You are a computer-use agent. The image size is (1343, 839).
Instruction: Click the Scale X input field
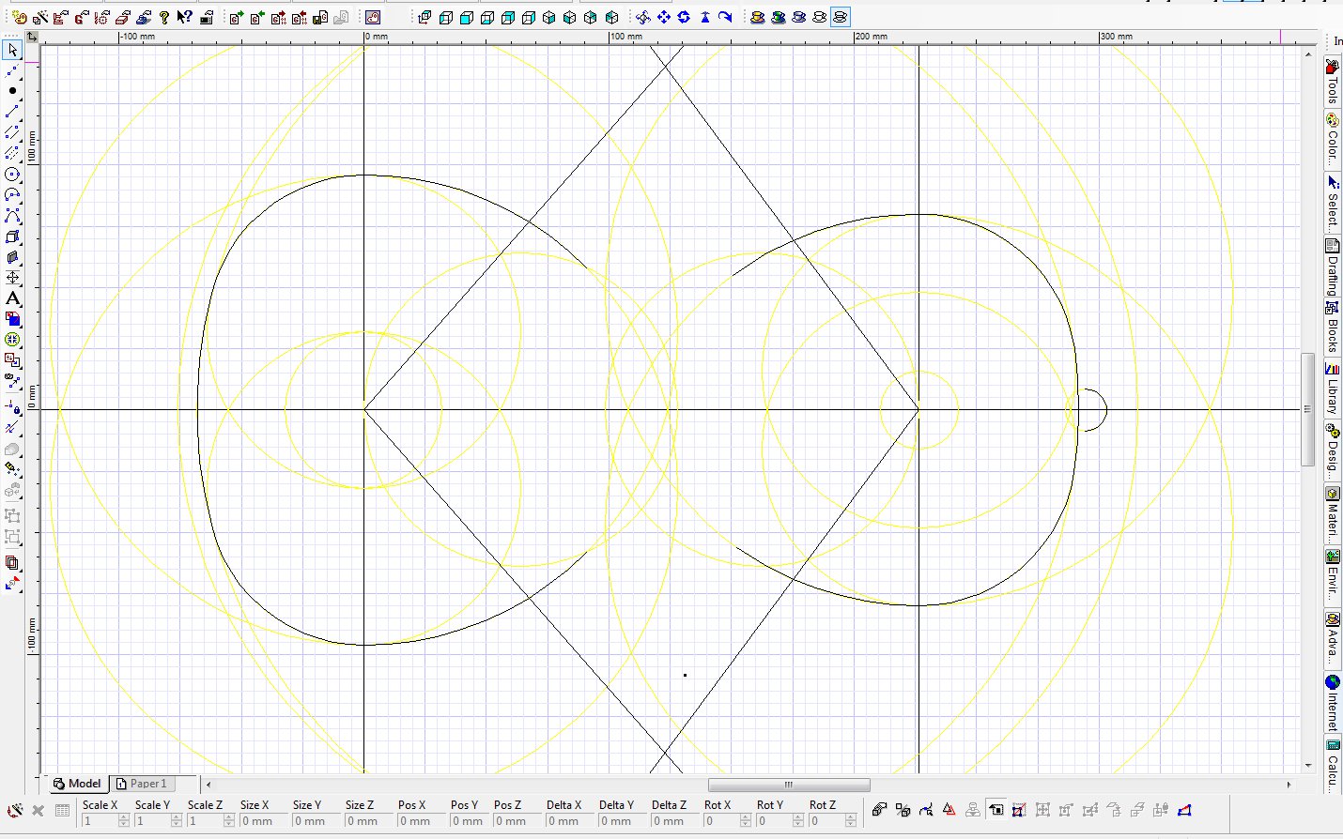[x=100, y=821]
